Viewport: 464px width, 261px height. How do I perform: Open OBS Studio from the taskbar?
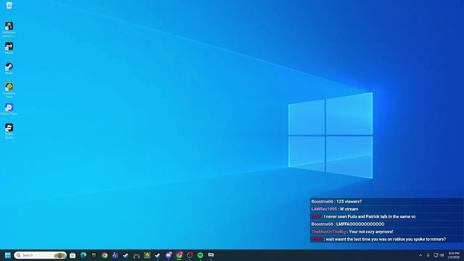[x=190, y=255]
